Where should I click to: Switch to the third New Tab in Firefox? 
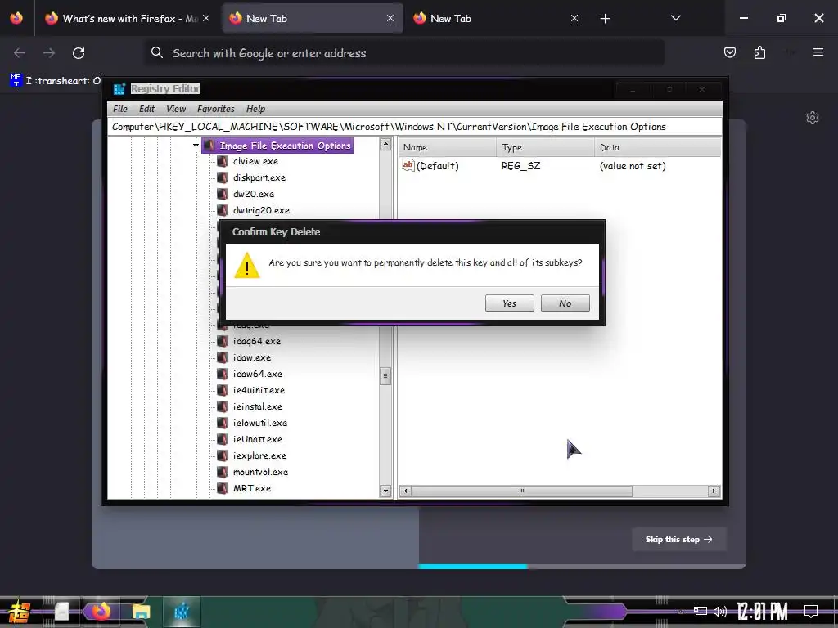pos(497,18)
